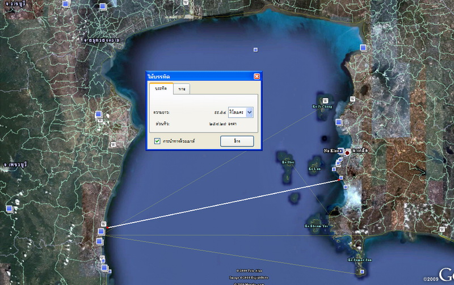The height and width of the screenshot is (285, 454).
Task: Select the first ruler tab (line)
Action: (161, 89)
